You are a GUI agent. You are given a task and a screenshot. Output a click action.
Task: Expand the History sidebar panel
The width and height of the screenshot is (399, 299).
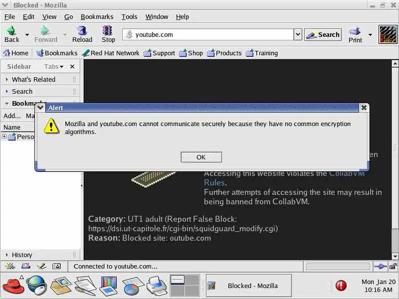(x=40, y=255)
